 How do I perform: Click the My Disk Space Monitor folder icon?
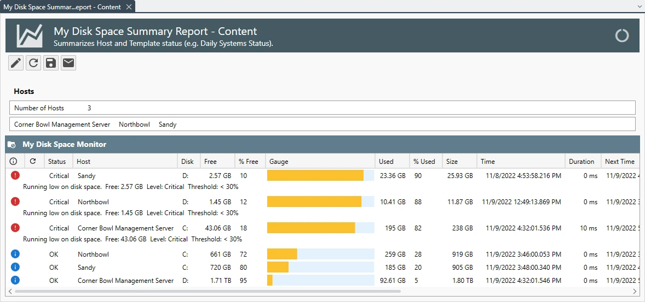pos(12,145)
